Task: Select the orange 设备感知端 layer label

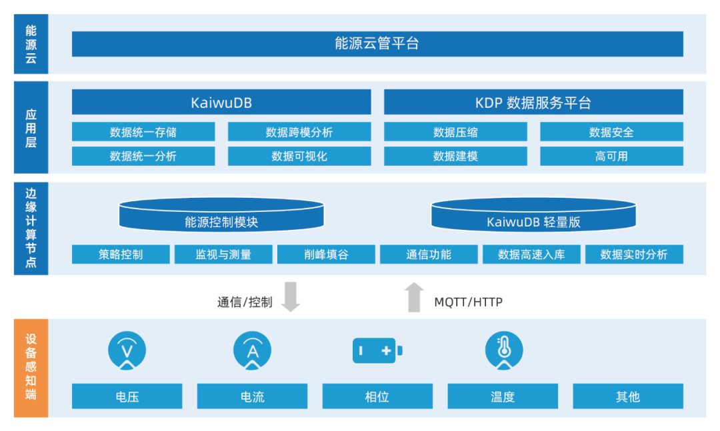Action: (x=31, y=368)
